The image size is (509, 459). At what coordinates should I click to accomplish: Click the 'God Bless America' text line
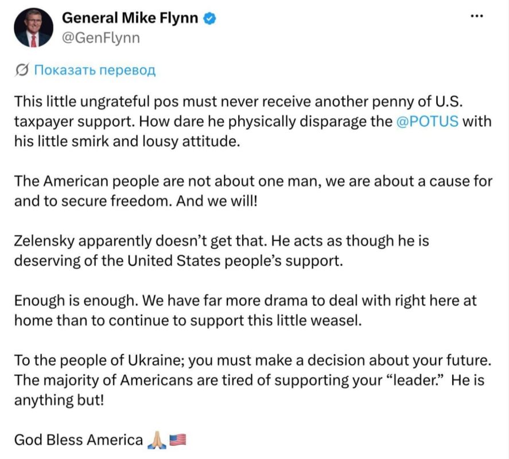pos(79,440)
